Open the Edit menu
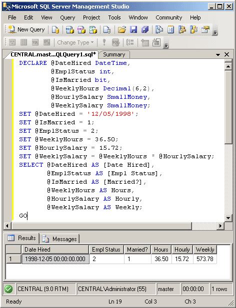 tap(28, 17)
